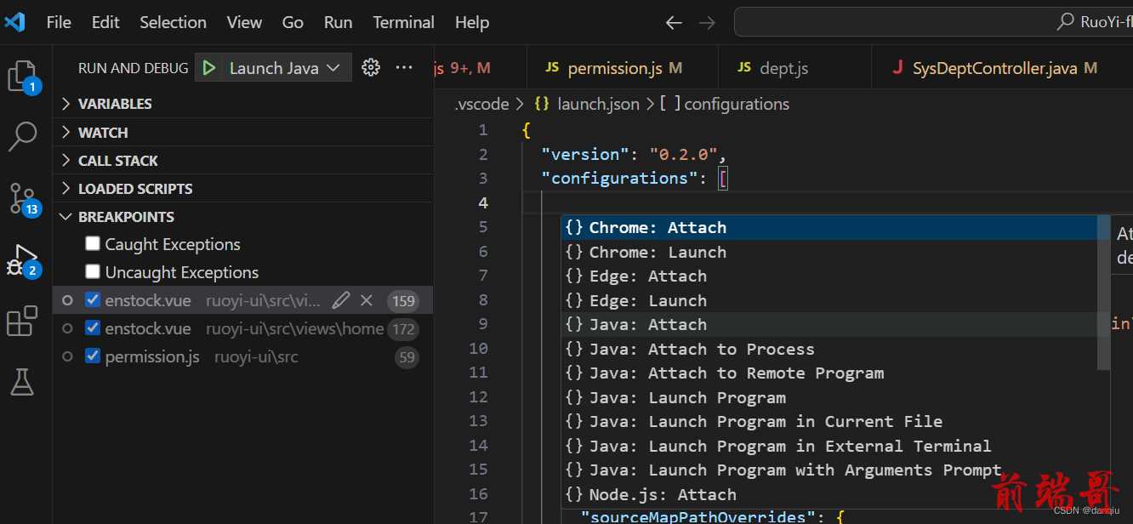Expand the VARIABLES section
This screenshot has height=524, width=1133.
(x=243, y=104)
